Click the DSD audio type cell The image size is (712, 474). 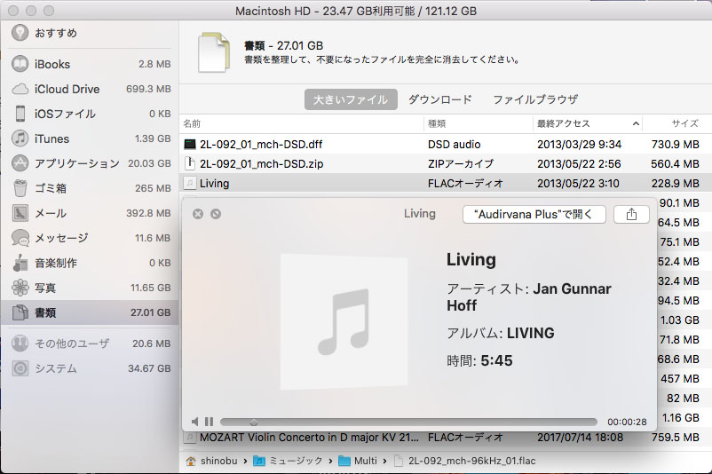click(x=454, y=145)
